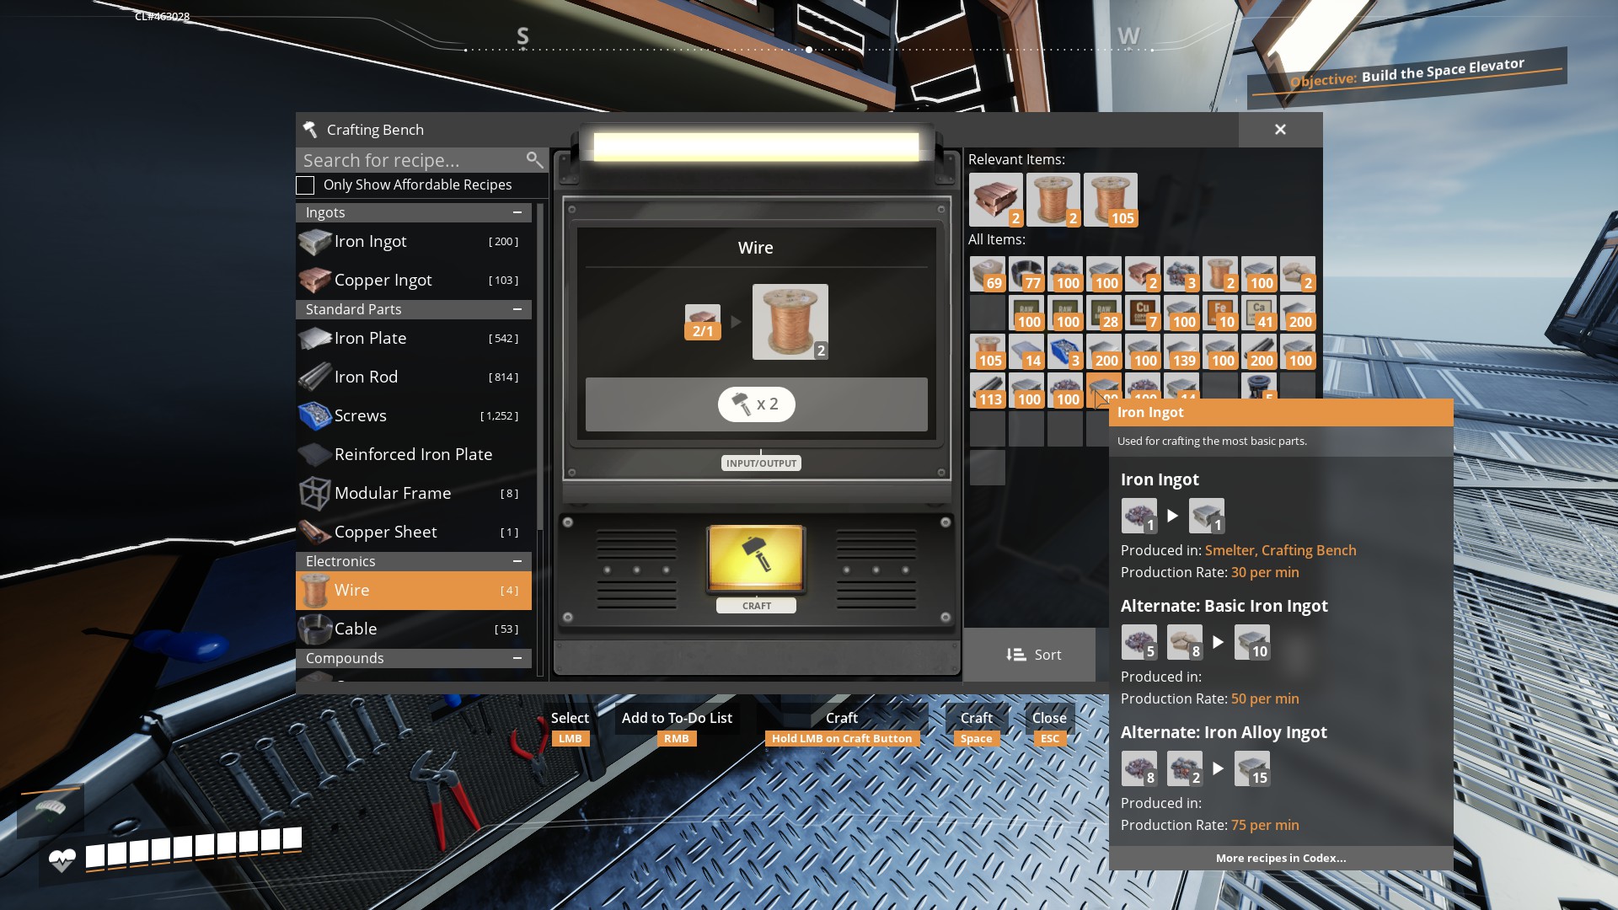Screen dimensions: 1618x910
Task: Click the Fe hard drive inventory item
Action: [1219, 313]
